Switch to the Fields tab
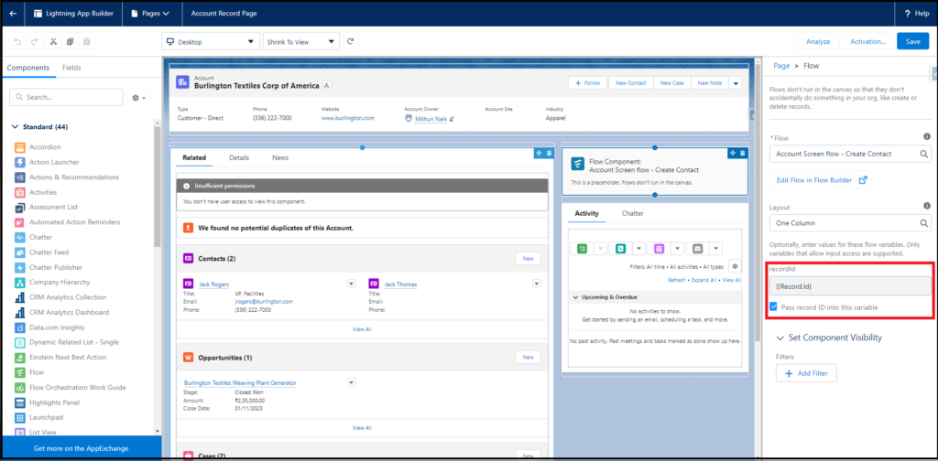The width and height of the screenshot is (938, 461). pos(71,68)
